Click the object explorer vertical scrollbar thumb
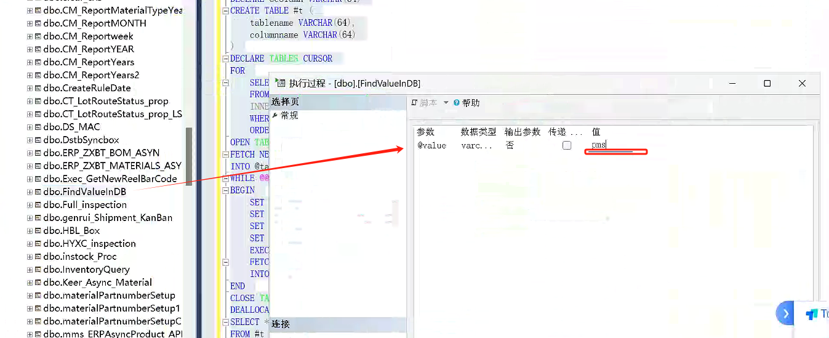The height and width of the screenshot is (338, 829). click(189, 156)
